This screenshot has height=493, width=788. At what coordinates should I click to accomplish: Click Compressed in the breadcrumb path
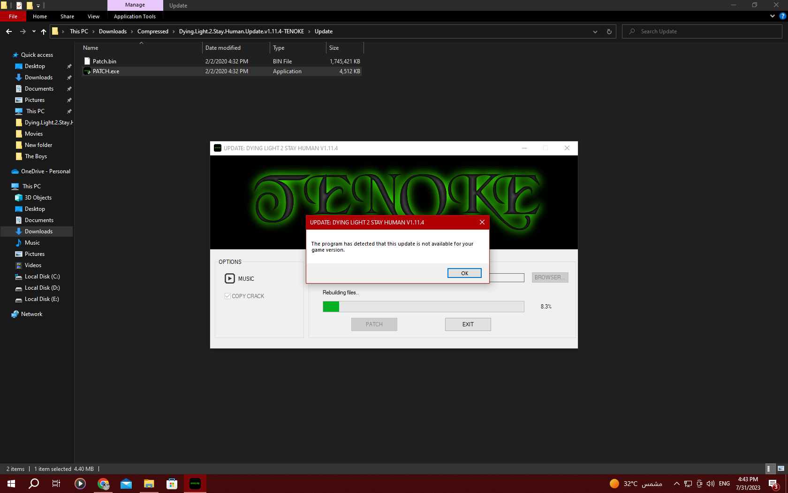153,31
